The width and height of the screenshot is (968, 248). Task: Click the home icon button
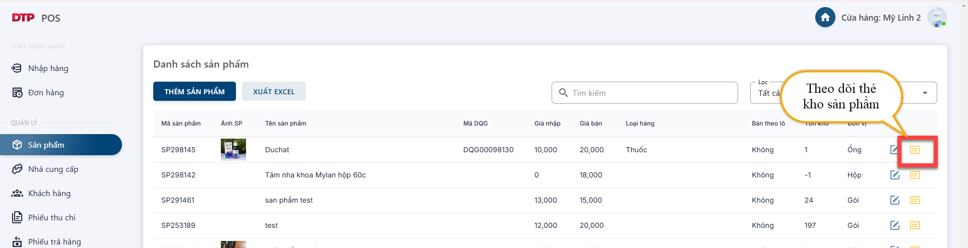coord(825,18)
